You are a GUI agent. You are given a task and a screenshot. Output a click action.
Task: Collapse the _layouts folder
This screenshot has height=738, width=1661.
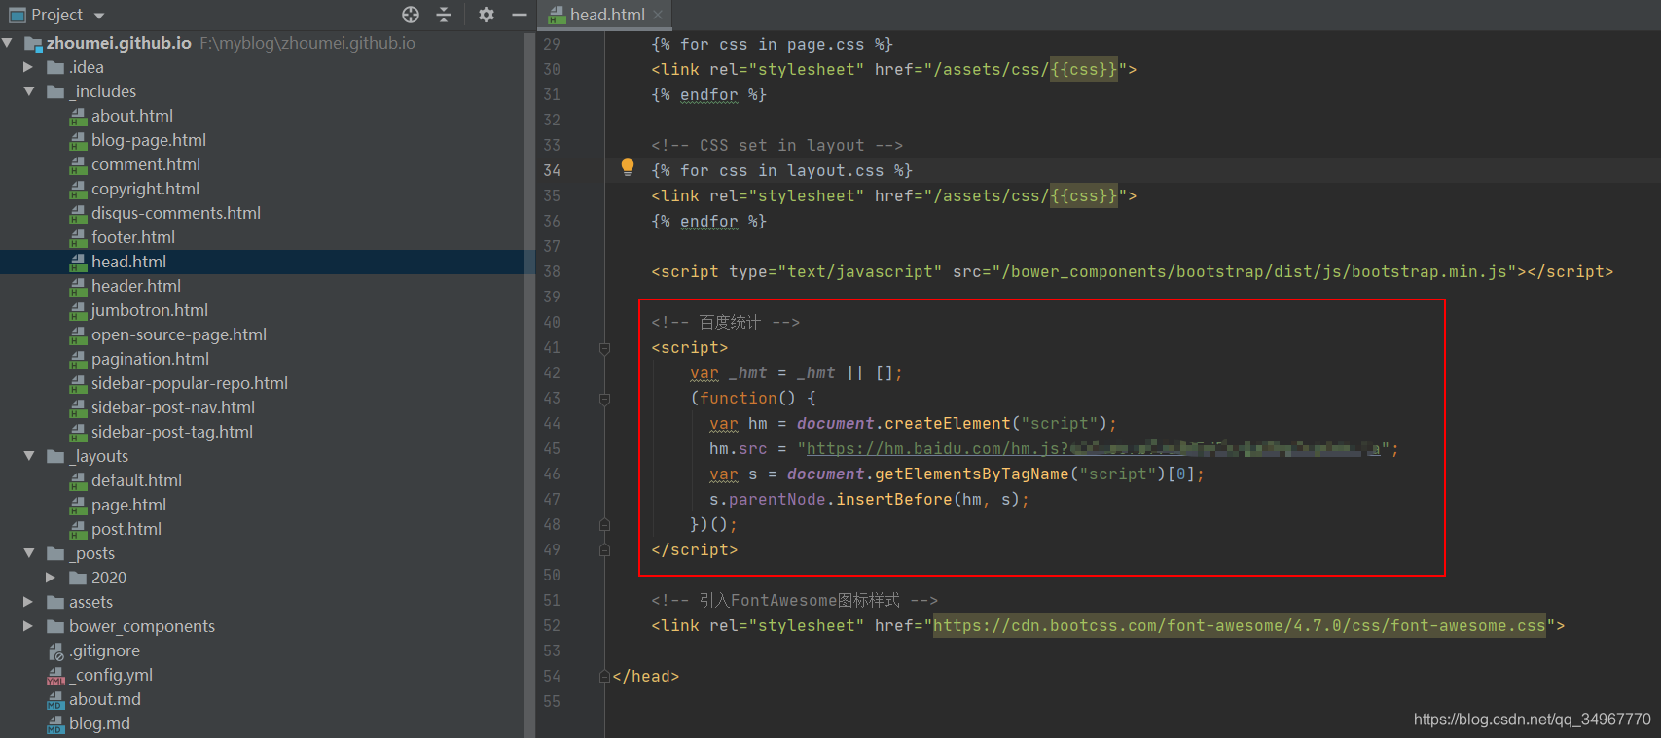28,456
